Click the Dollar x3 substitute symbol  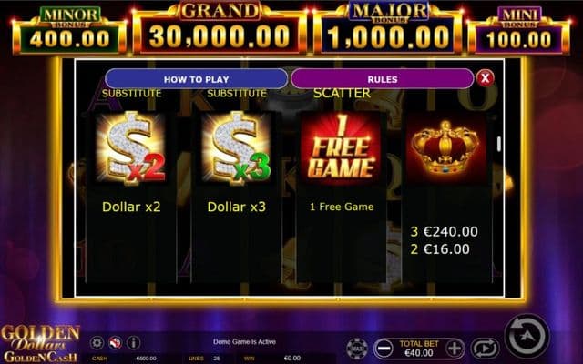(237, 147)
